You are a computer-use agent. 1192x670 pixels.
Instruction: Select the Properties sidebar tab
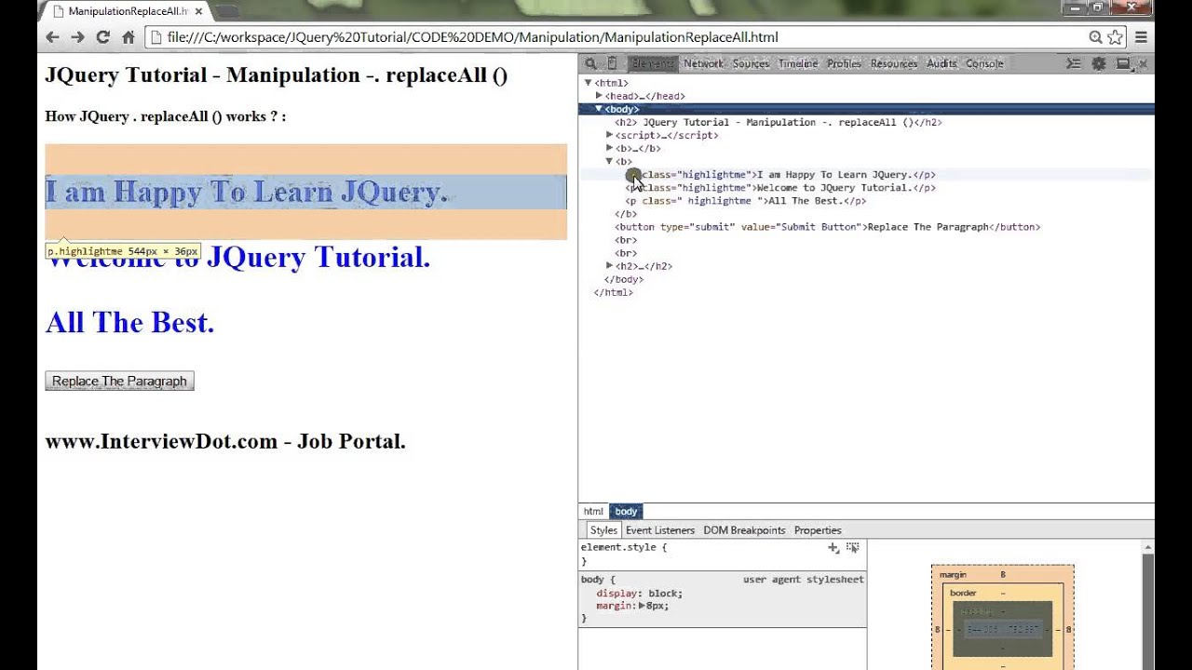[x=818, y=530]
